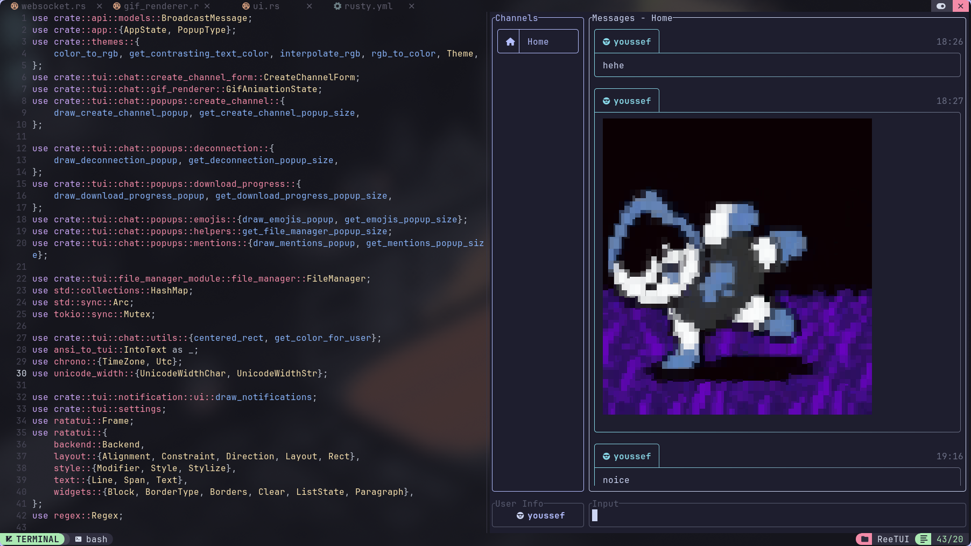The image size is (971, 546).
Task: Click 'get_contrasting_text_color' on line 4
Action: coord(199,53)
